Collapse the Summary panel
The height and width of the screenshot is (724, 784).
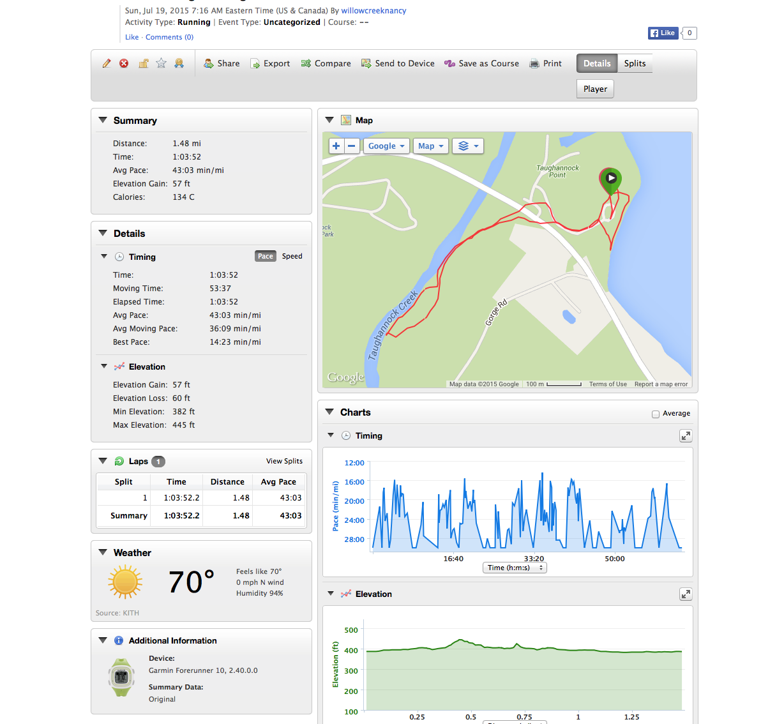click(x=103, y=120)
